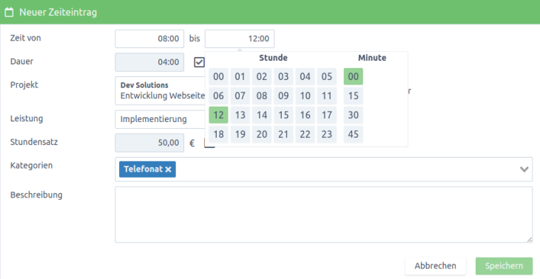Image resolution: width=540 pixels, height=279 pixels.
Task: Click the Beschreibung resize handle corner
Action: coord(530,240)
